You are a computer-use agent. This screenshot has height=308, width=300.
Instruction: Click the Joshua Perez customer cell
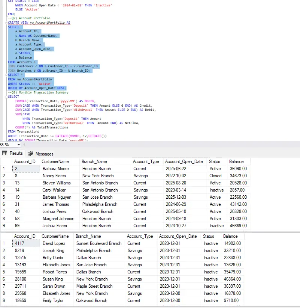pyautogui.click(x=60, y=211)
